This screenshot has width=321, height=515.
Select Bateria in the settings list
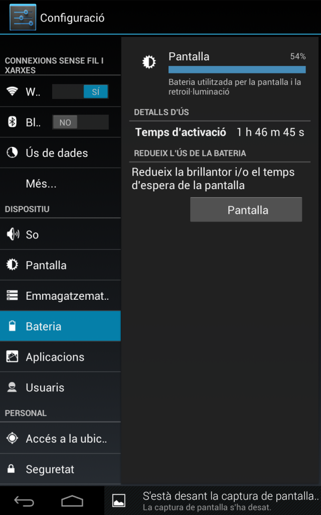click(60, 326)
